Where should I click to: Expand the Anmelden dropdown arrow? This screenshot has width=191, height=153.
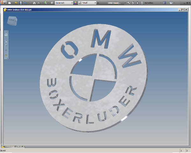click(x=161, y=3)
